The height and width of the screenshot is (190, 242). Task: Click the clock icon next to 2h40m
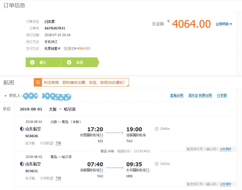point(157,129)
